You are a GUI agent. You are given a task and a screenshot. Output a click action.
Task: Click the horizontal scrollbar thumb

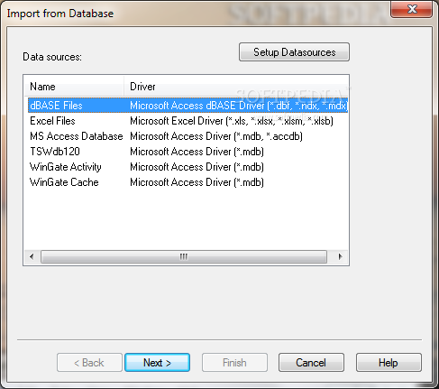184,256
